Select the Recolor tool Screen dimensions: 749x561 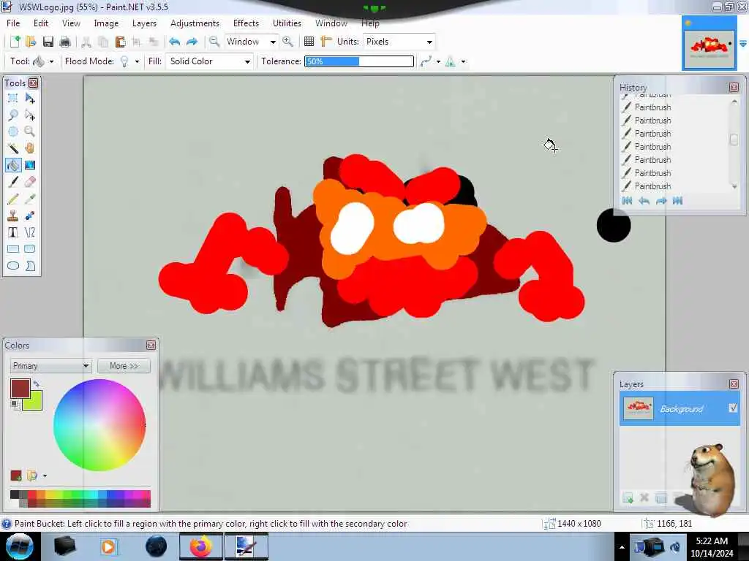point(29,215)
